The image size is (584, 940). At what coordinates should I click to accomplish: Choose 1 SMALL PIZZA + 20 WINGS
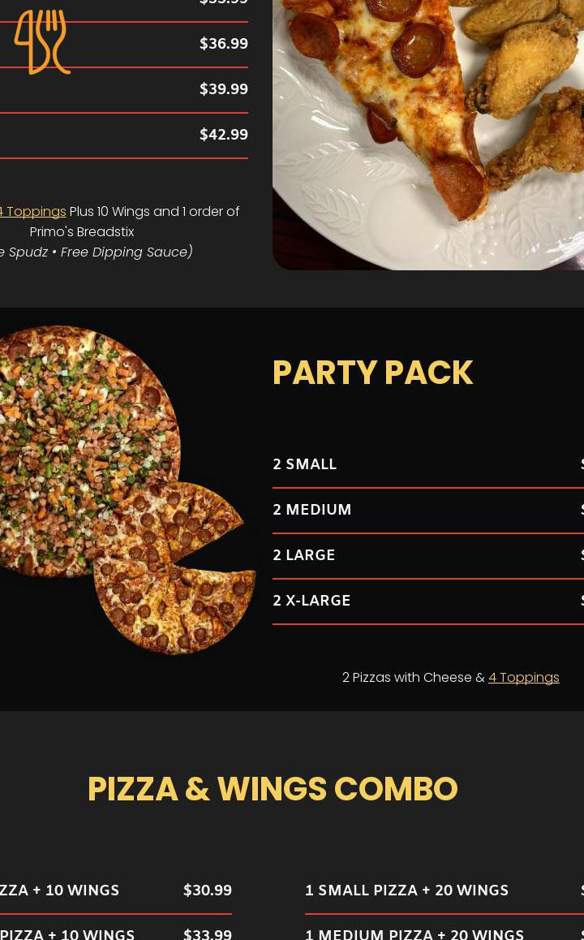tap(407, 890)
